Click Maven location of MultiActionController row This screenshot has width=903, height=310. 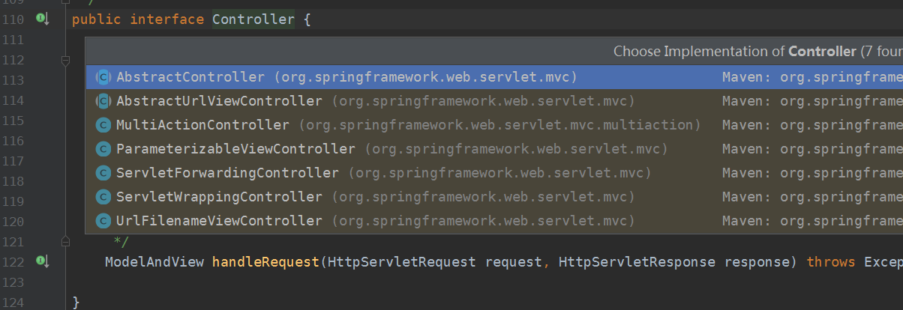point(812,125)
